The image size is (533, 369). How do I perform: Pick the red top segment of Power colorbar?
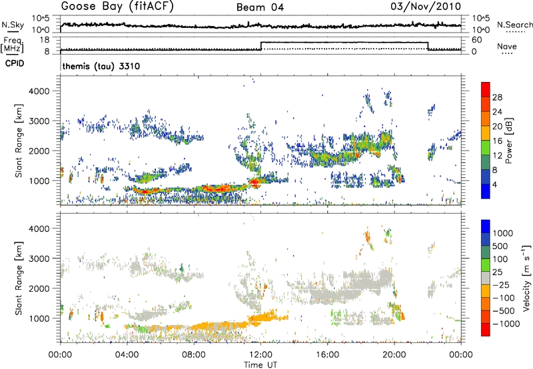click(486, 90)
